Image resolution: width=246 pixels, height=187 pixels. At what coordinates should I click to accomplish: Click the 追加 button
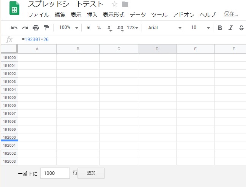point(91,173)
